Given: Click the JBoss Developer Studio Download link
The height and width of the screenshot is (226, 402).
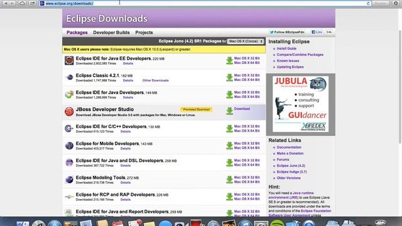Looking at the screenshot, I should tap(242, 109).
